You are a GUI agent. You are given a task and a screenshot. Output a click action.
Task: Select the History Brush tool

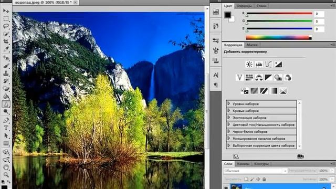[6, 81]
